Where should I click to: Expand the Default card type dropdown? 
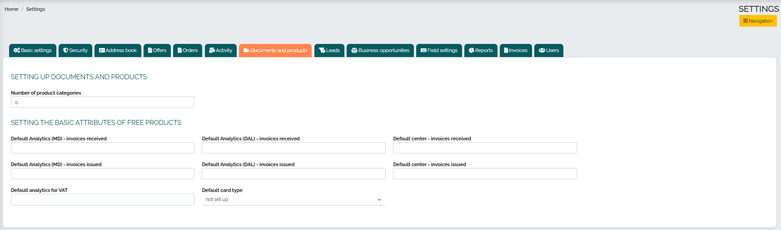click(293, 200)
